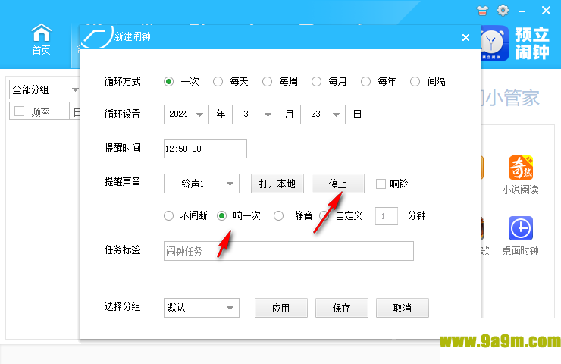This screenshot has height=364, width=561.
Task: Minimize the main window
Action: point(522,11)
